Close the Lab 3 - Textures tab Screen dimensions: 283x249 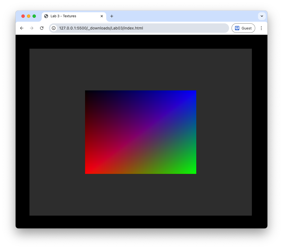click(x=102, y=16)
